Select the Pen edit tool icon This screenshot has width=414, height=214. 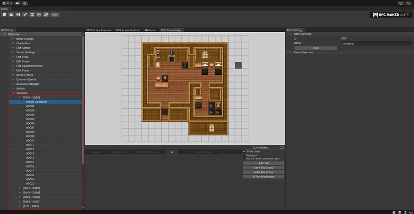[x=25, y=15]
